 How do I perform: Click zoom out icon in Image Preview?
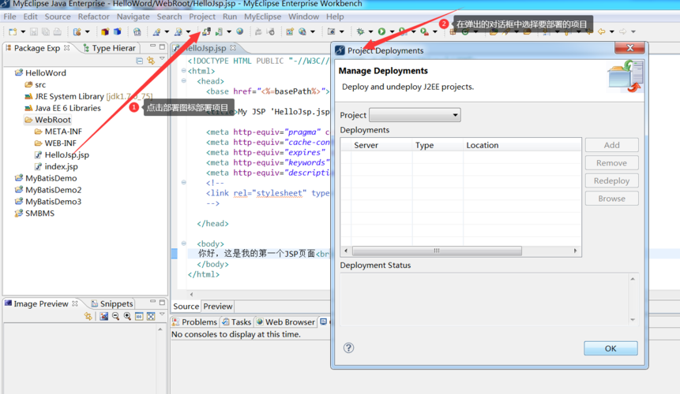(115, 316)
